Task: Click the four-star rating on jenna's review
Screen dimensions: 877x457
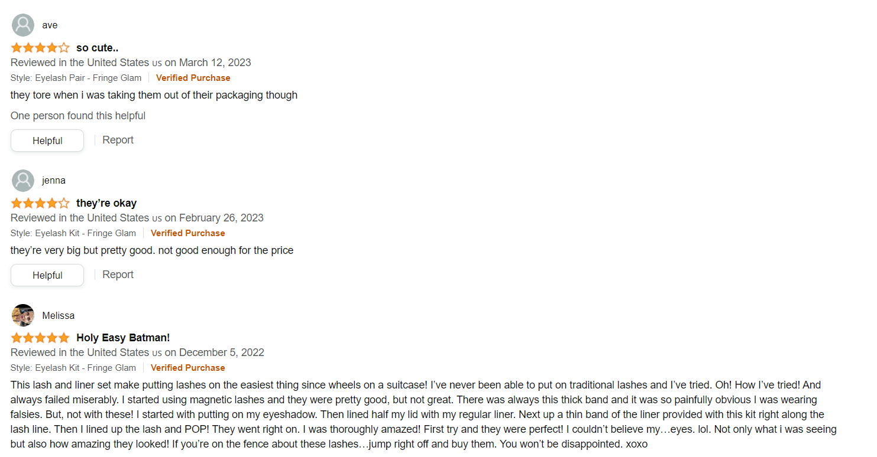Action: pyautogui.click(x=40, y=203)
